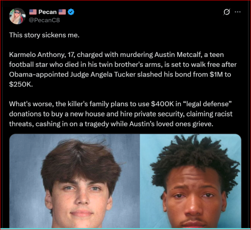Open Pecan's profile avatar picture
Image resolution: width=251 pixels, height=230 pixels.
[17, 16]
